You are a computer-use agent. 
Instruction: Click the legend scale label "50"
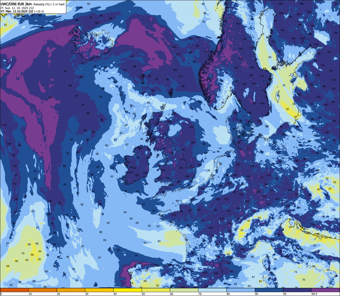tap(143, 294)
